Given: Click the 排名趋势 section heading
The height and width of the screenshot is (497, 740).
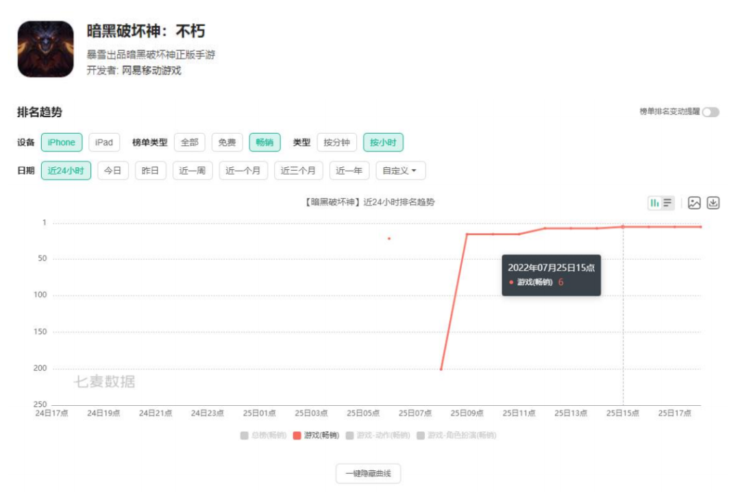Looking at the screenshot, I should click(x=40, y=112).
